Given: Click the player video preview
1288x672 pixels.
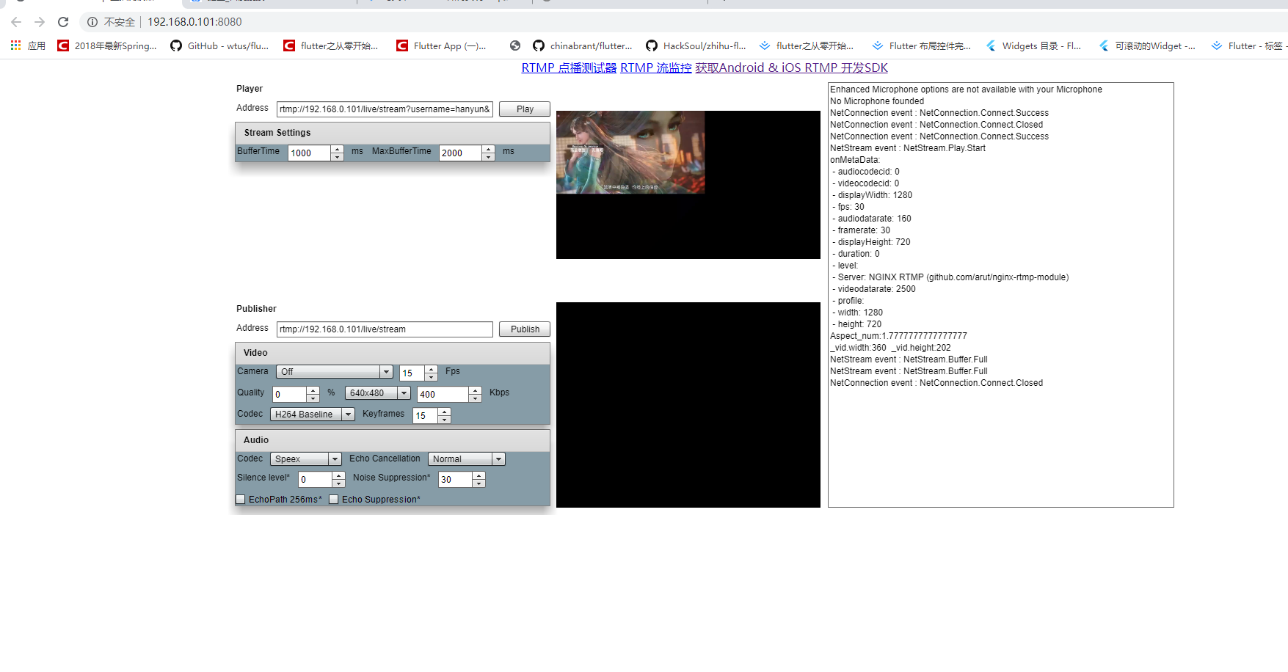Looking at the screenshot, I should click(x=688, y=185).
